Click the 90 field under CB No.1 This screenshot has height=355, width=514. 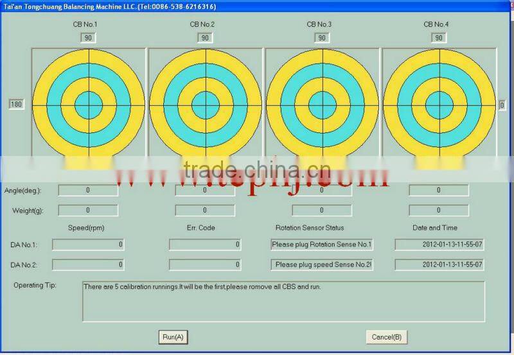[x=88, y=38]
